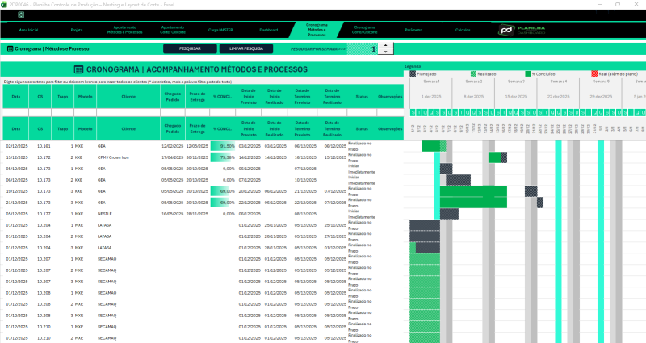Switch to the Carga MASTER tab
Viewport: 646px width, 343px height.
[221, 30]
